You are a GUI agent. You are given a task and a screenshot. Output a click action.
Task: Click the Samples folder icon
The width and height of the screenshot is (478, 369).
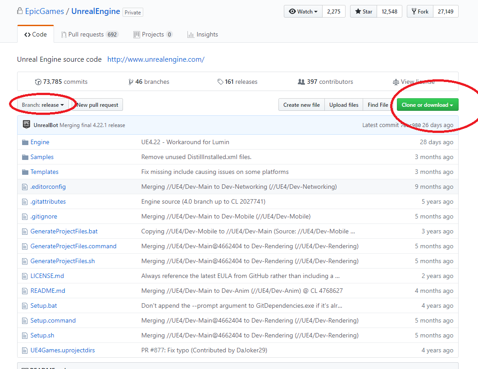[x=25, y=157]
